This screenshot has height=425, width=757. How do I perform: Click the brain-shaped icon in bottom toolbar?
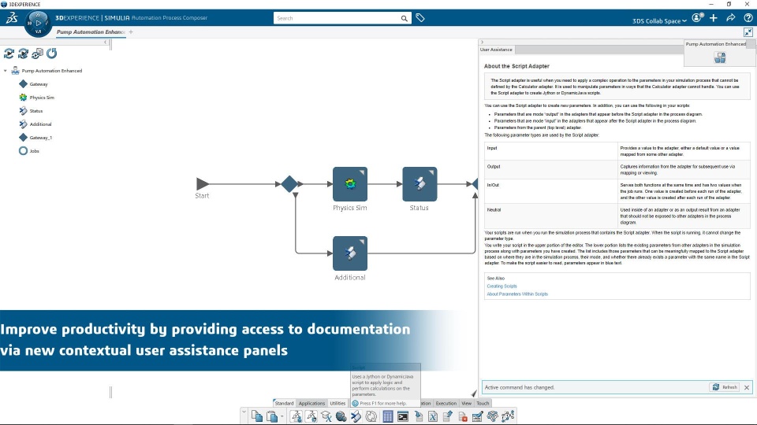(492, 416)
